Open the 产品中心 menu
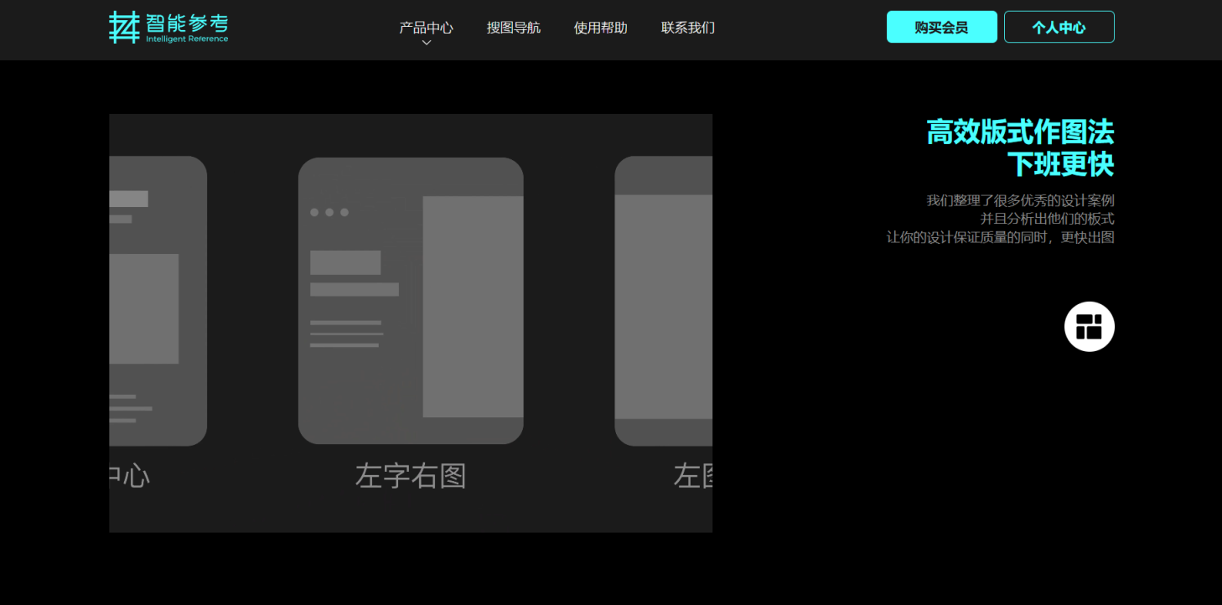The image size is (1222, 605). 426,28
